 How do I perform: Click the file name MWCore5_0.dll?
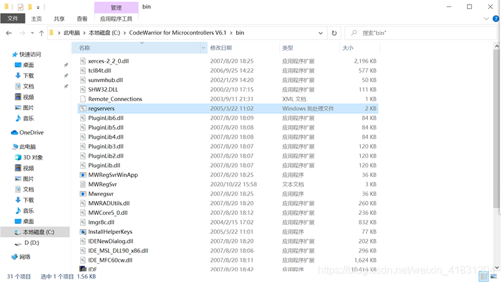[x=108, y=213]
